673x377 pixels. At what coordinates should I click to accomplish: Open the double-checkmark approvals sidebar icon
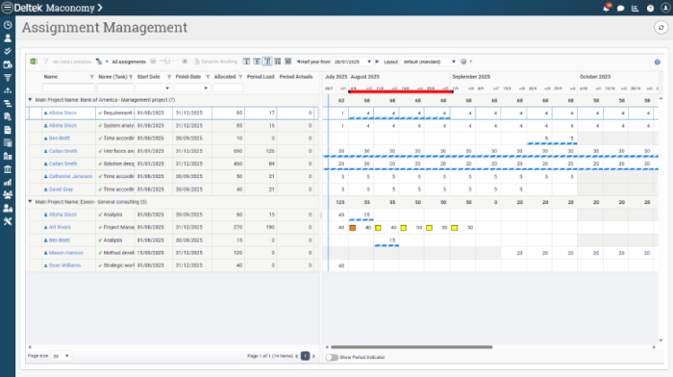[8, 51]
